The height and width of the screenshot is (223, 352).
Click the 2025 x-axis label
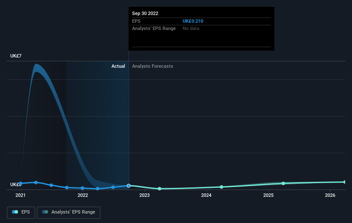pos(268,195)
